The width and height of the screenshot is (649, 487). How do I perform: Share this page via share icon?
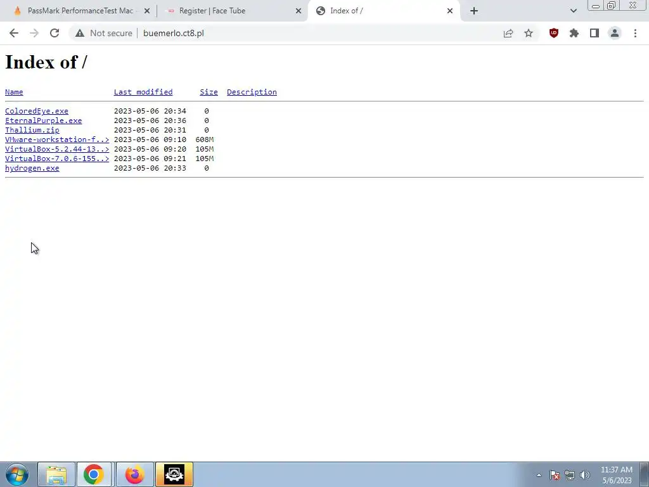click(508, 33)
